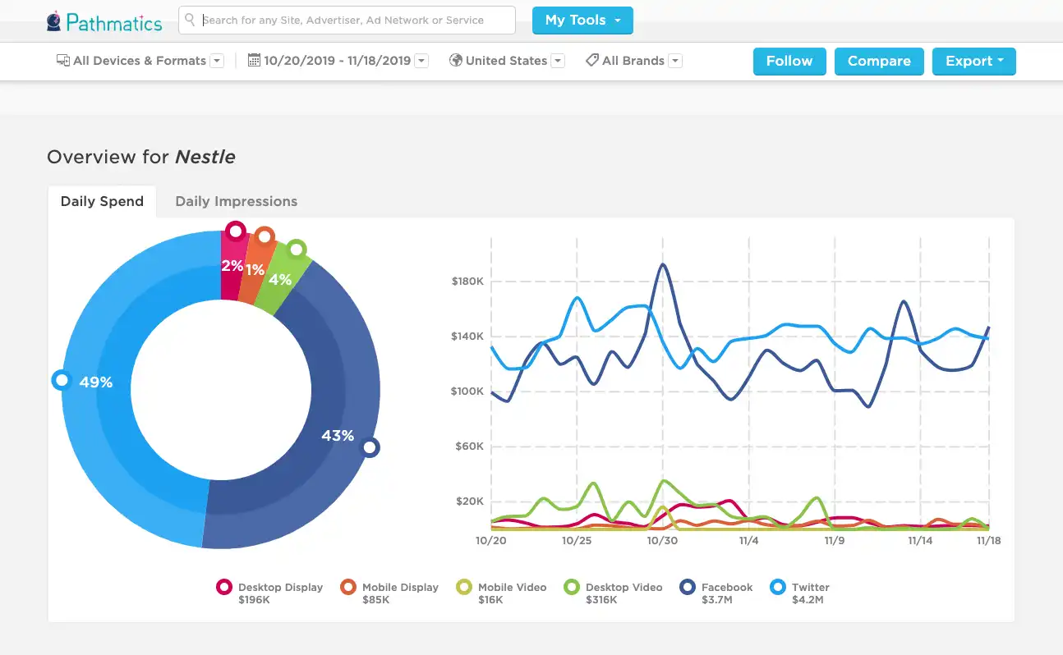Click the Facebook $3.7M spend value
1063x655 pixels.
click(x=717, y=600)
